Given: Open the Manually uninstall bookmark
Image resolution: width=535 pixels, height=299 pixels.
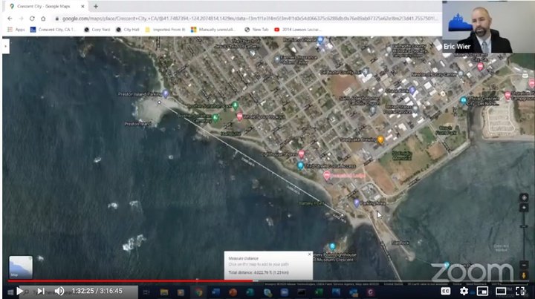Looking at the screenshot, I should [213, 30].
